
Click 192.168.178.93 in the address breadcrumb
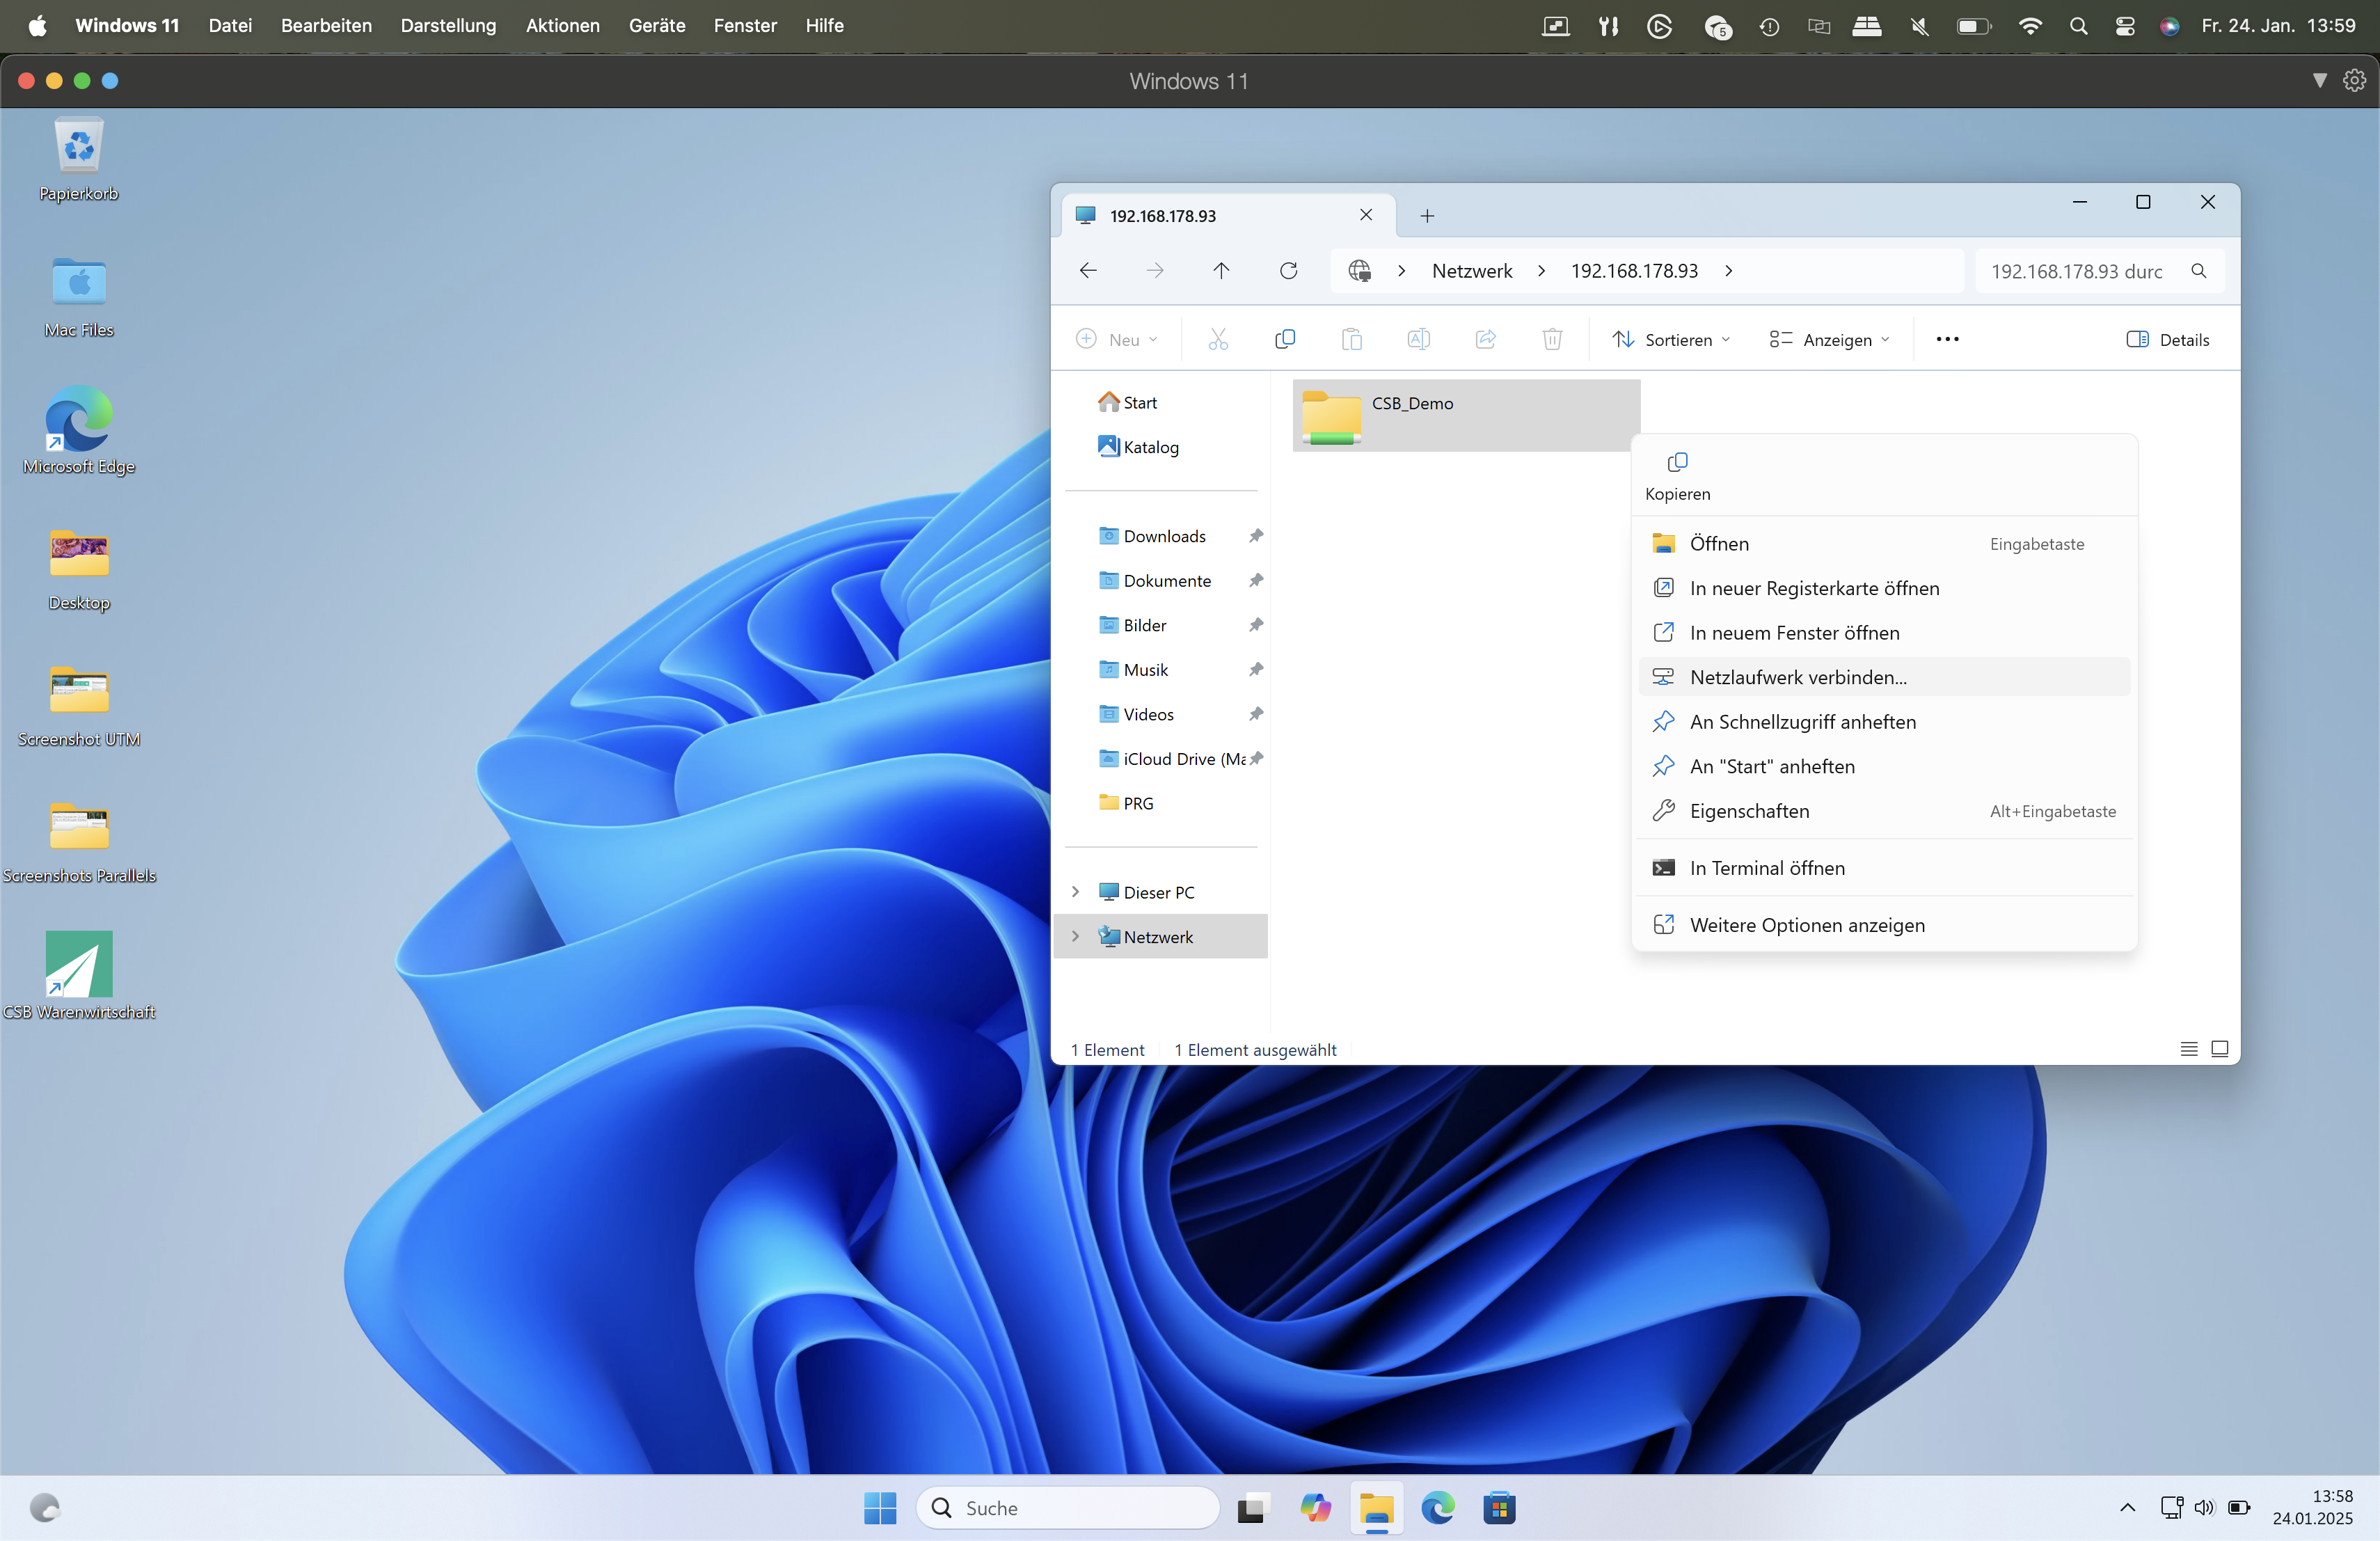[1634, 271]
